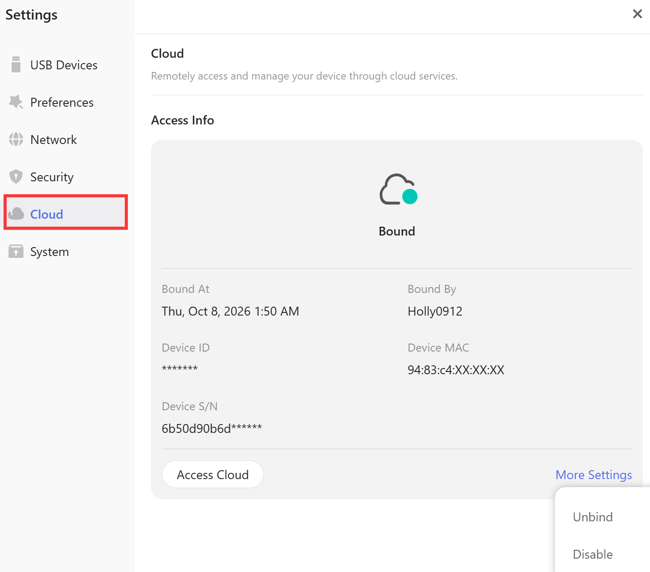Click the Device MAC value 94:83:c4:XX:XX:XX
650x572 pixels.
point(456,370)
